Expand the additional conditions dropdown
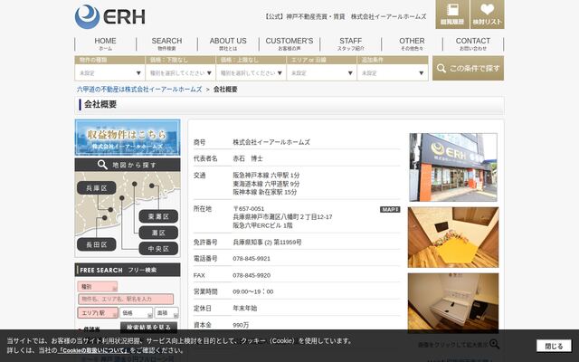The height and width of the screenshot is (362, 579). [393, 72]
